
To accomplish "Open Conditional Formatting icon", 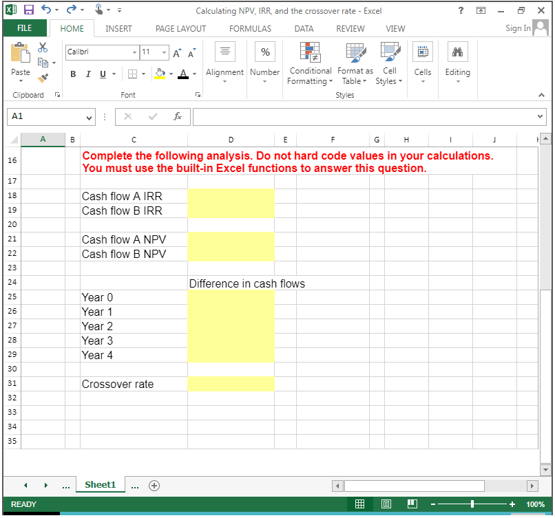I will [310, 52].
